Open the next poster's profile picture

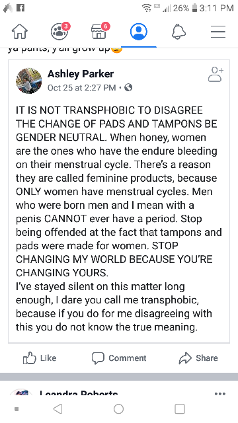pyautogui.click(x=21, y=392)
